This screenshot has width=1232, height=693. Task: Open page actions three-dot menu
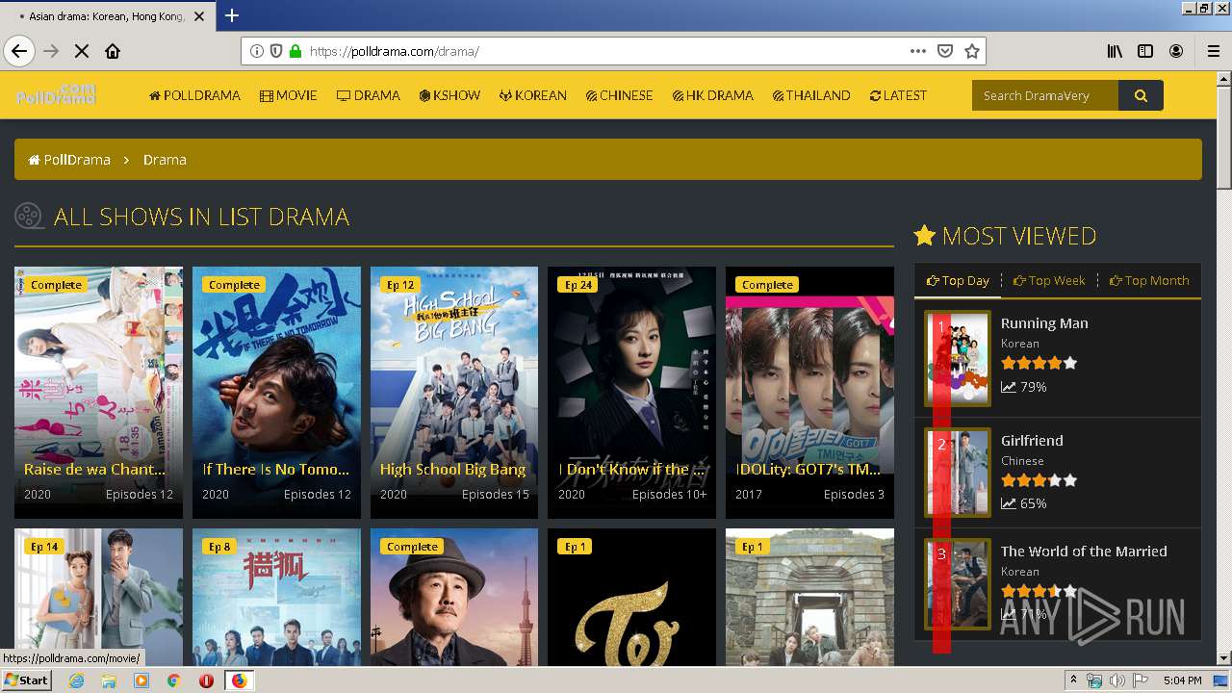[x=918, y=51]
